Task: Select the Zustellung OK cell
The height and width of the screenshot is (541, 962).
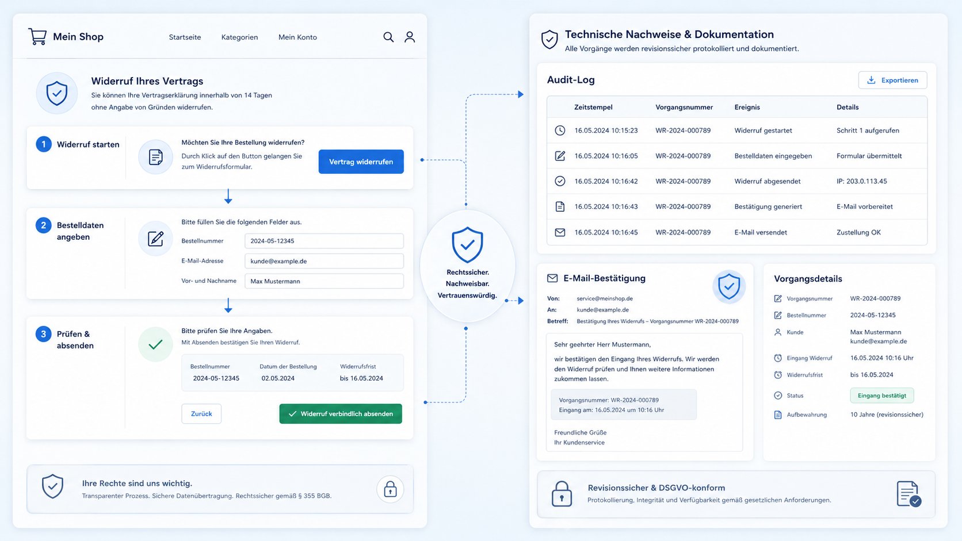Action: click(x=858, y=232)
